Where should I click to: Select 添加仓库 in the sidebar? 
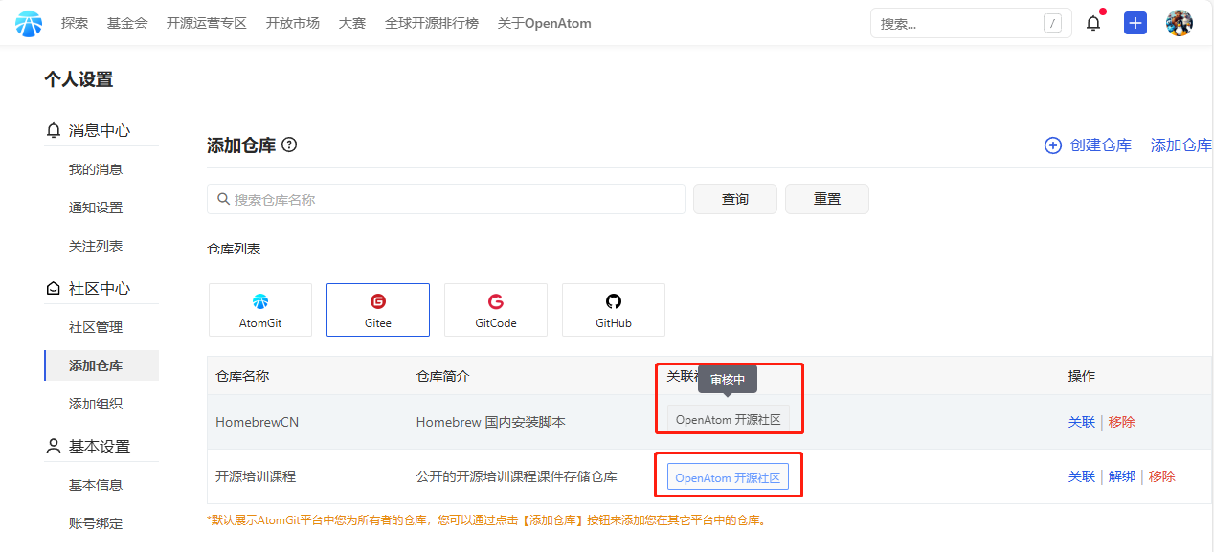pos(101,365)
